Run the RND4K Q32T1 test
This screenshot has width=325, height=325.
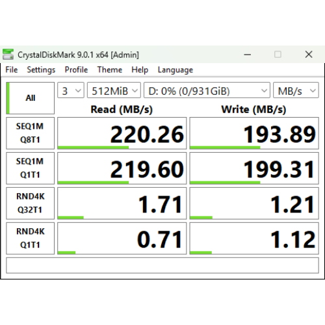coord(30,203)
